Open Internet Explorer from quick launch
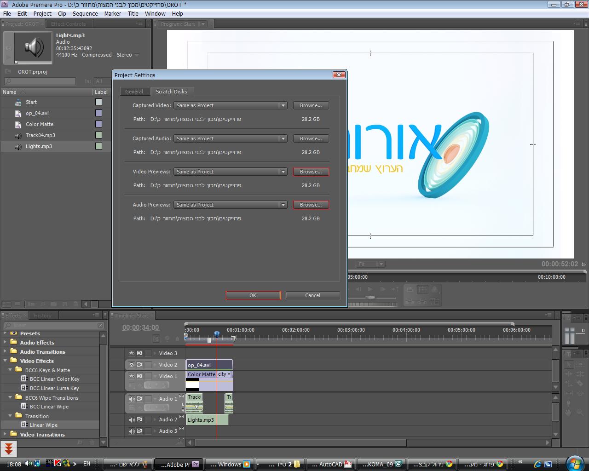 pos(537,464)
